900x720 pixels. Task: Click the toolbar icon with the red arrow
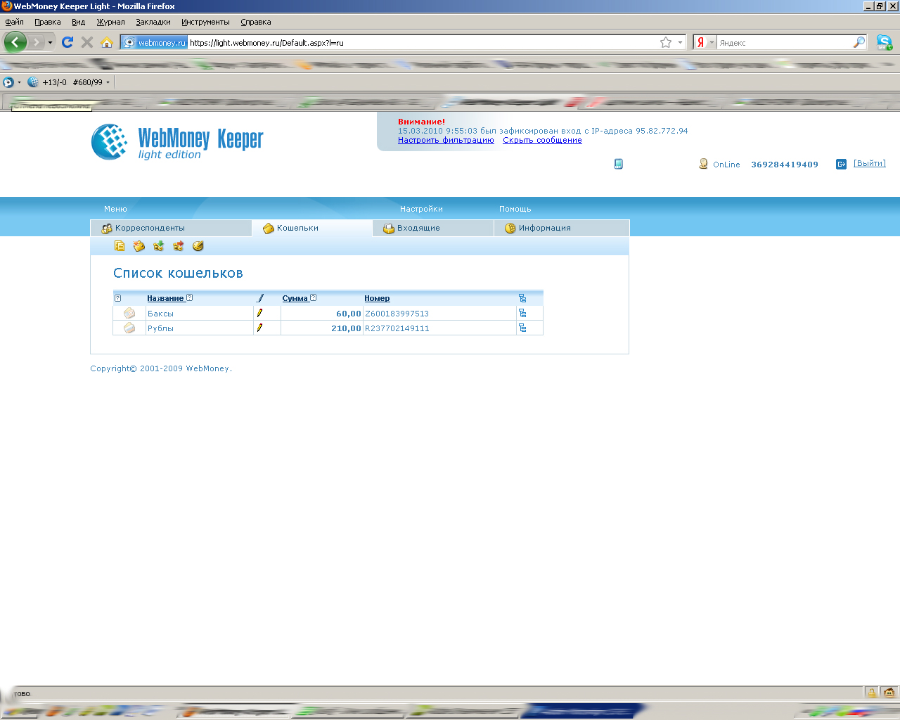pos(179,246)
